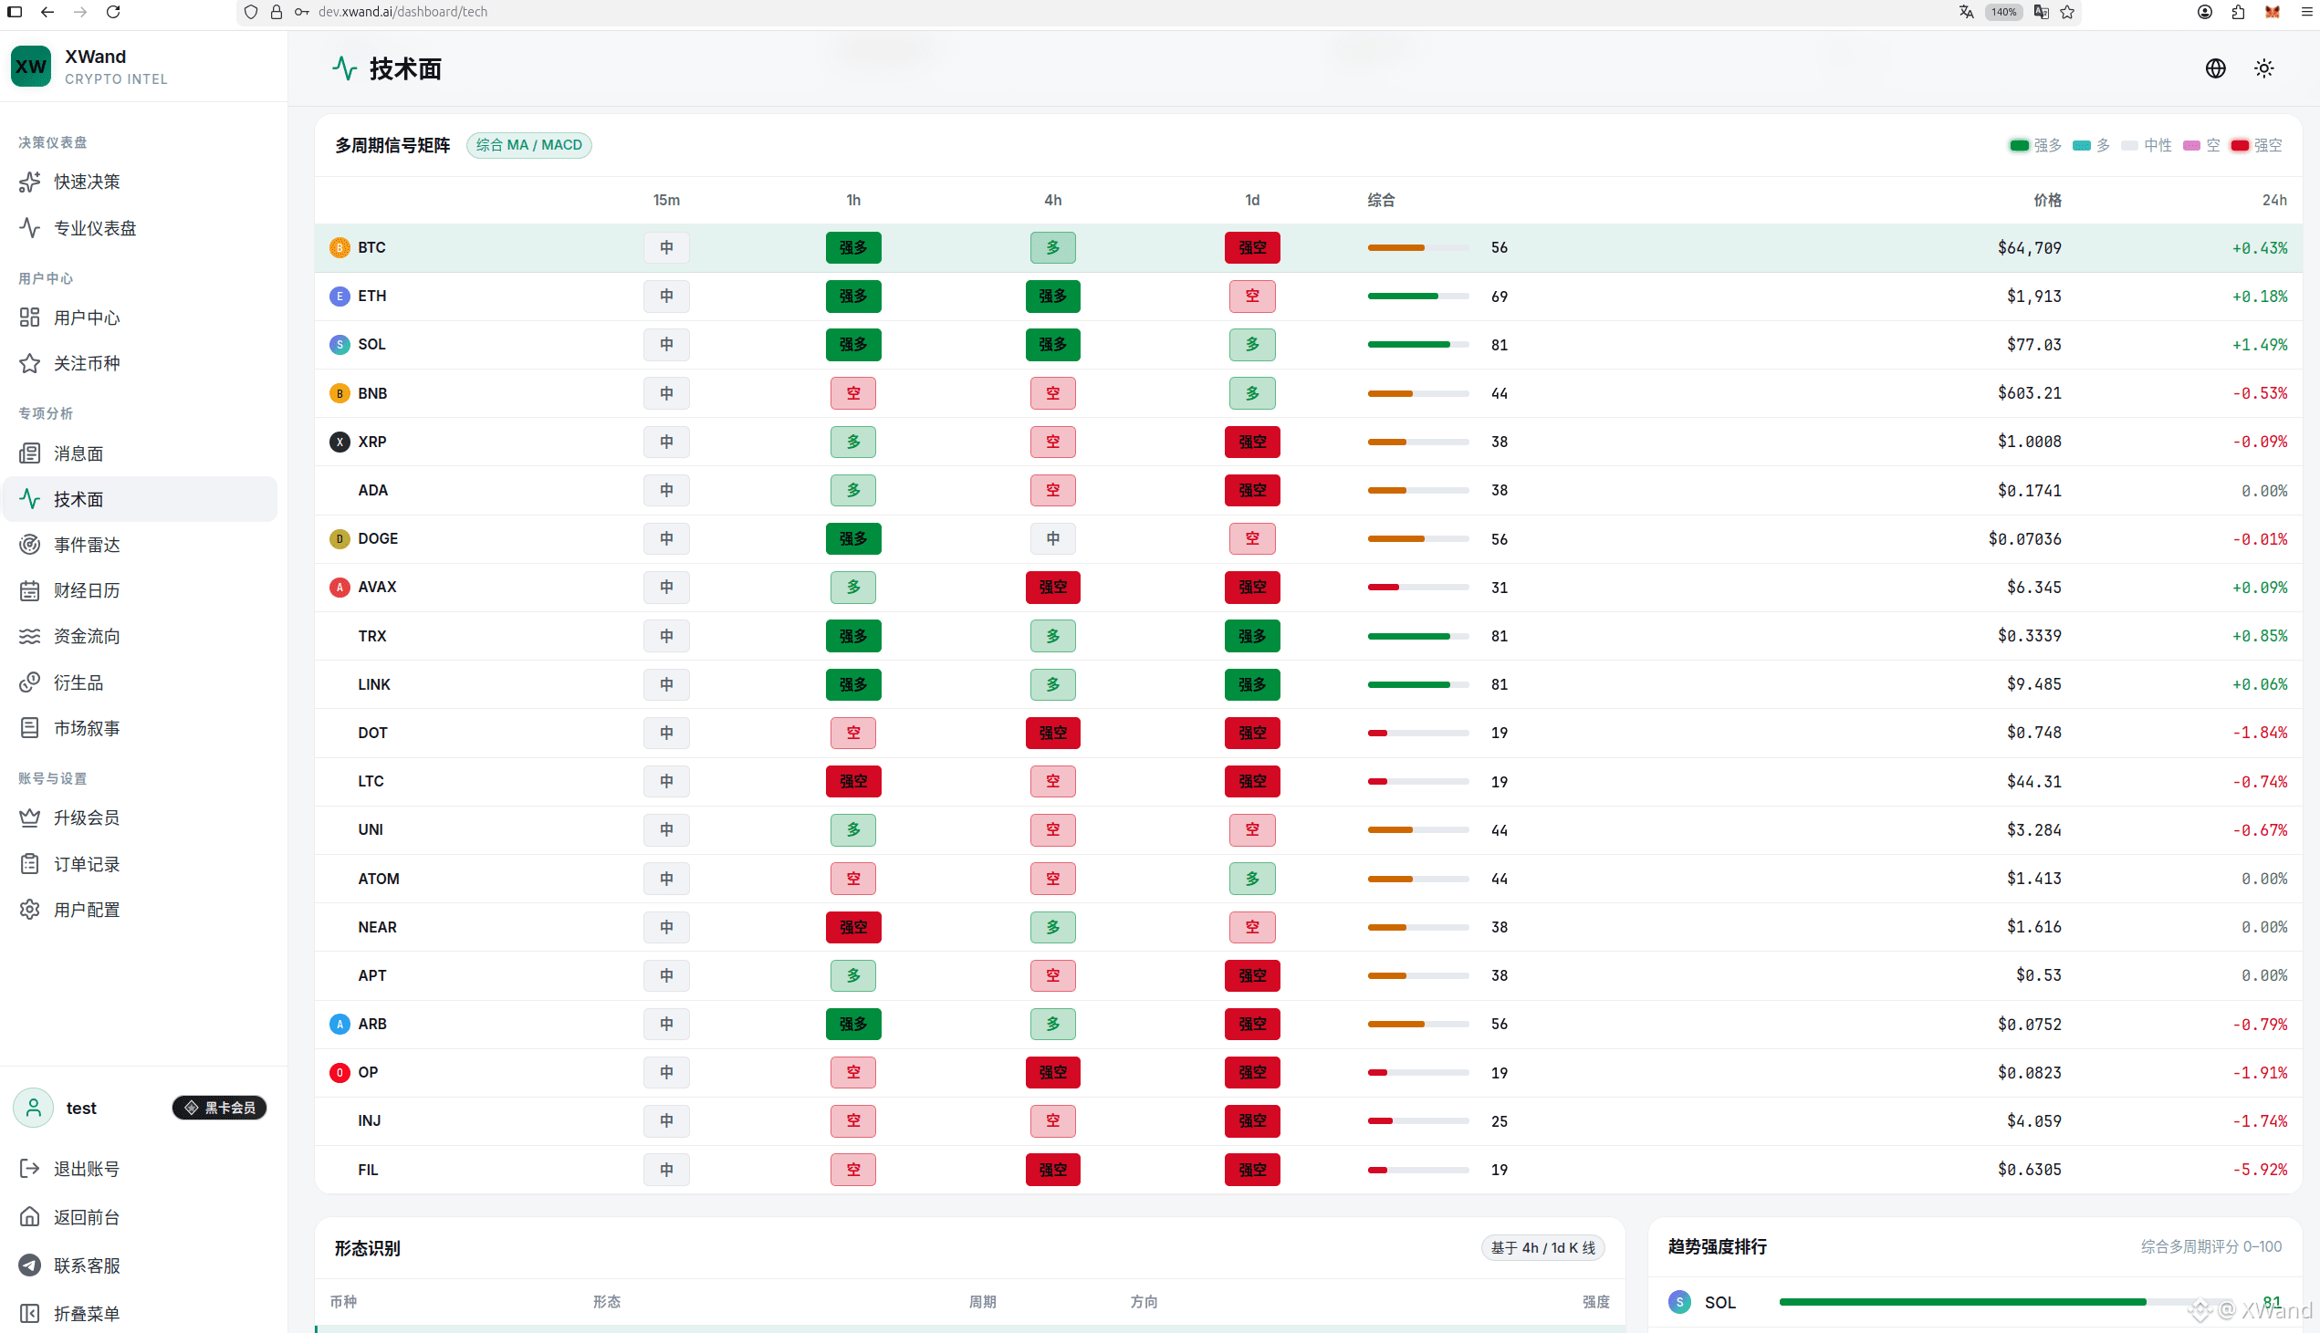Click DOGE's 4h 中 neutral badge
The image size is (2320, 1333).
(1053, 538)
